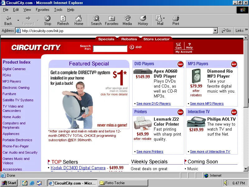The width and height of the screenshot is (249, 187).
Task: Switch to the Store Locator tab
Action: point(156,39)
